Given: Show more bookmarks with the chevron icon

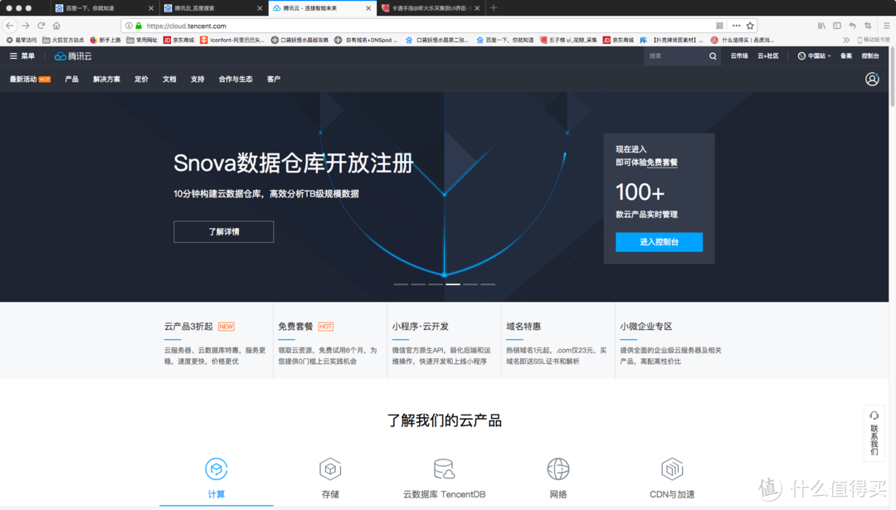Looking at the screenshot, I should pyautogui.click(x=846, y=40).
